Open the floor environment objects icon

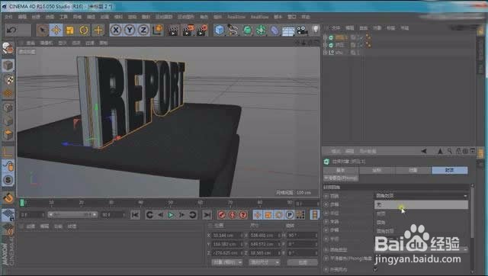pos(288,30)
